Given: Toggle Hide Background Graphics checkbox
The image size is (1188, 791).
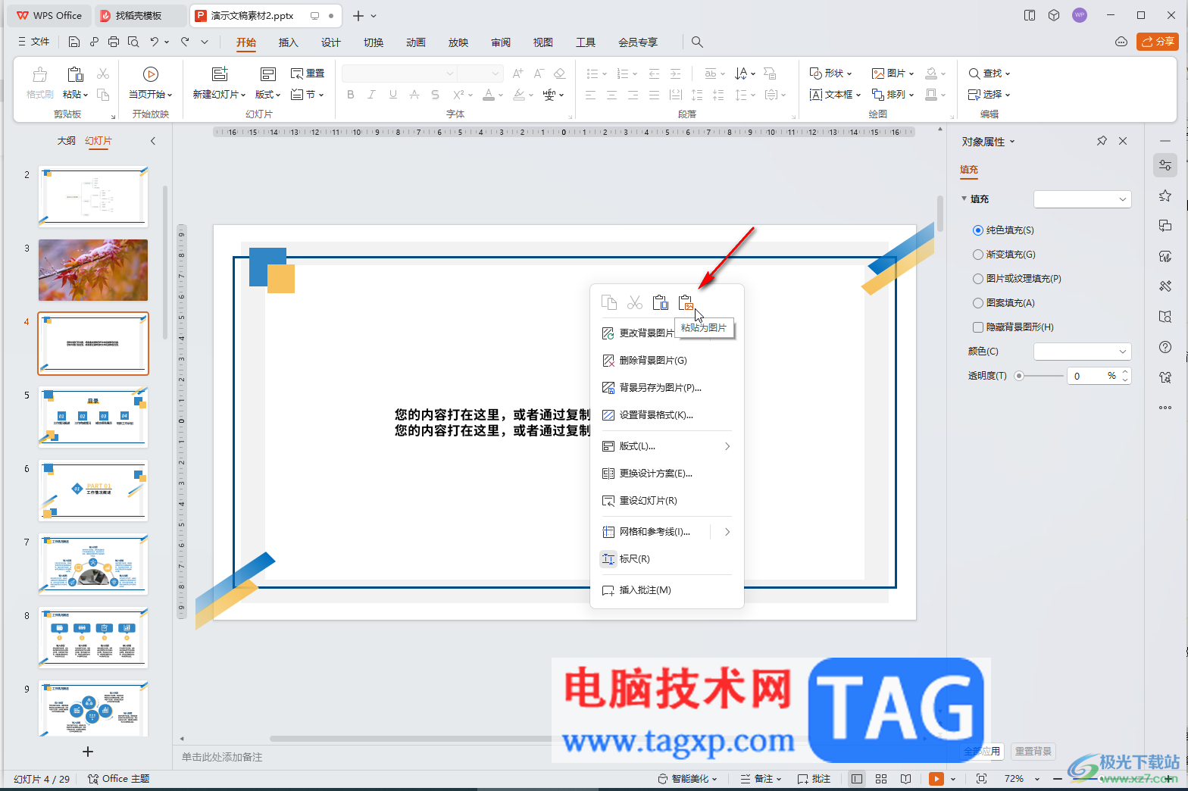Looking at the screenshot, I should (978, 327).
